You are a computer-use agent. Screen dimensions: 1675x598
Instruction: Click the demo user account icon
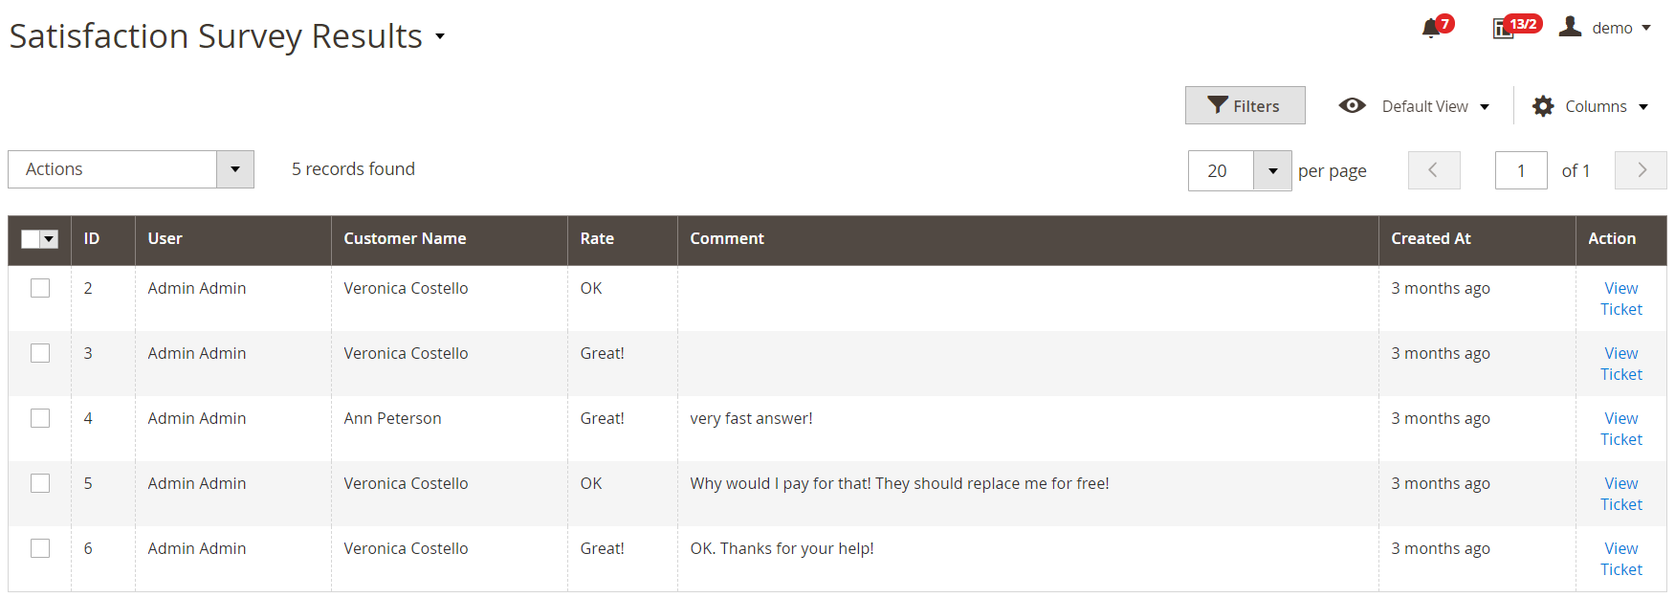pyautogui.click(x=1570, y=27)
